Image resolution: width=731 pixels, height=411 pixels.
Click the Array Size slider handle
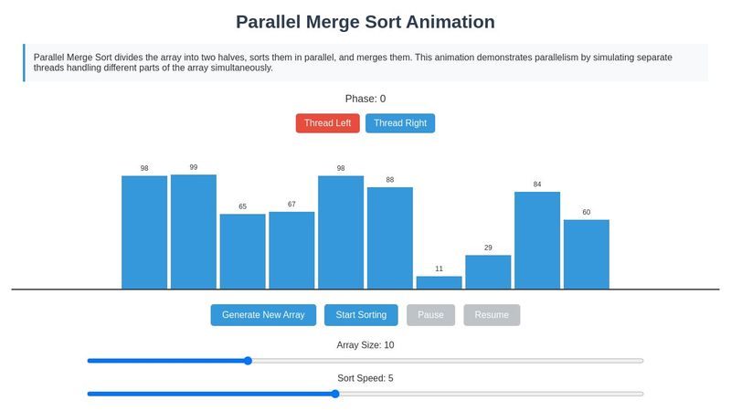[x=248, y=361]
